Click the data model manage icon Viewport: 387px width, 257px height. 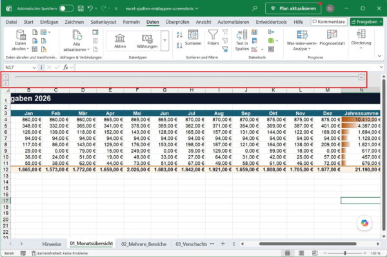coord(271,50)
